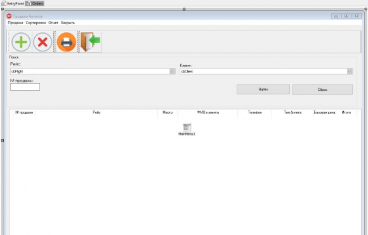Click the Рейс column header
This screenshot has width=368, height=235.
coord(96,112)
